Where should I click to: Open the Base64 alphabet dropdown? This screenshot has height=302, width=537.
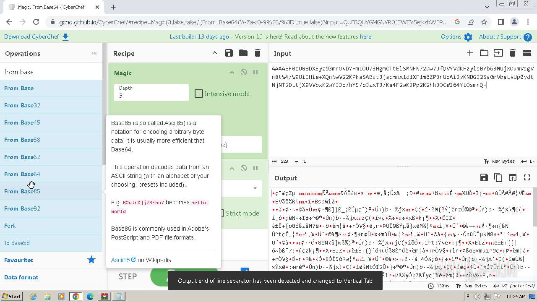click(255, 188)
